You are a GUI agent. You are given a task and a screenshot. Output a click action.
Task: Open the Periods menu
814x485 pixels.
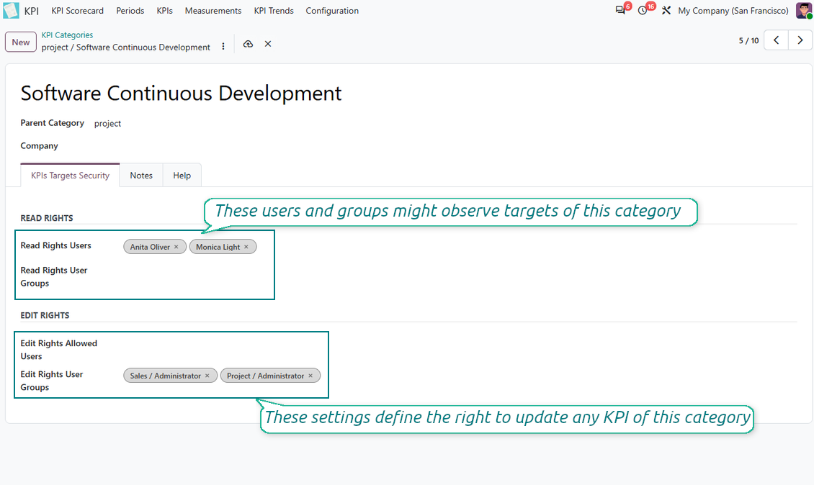pyautogui.click(x=130, y=10)
